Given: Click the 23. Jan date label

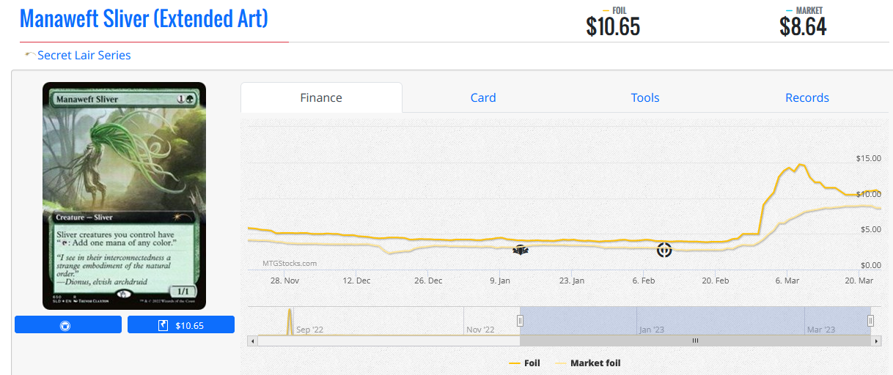Looking at the screenshot, I should coord(572,281).
